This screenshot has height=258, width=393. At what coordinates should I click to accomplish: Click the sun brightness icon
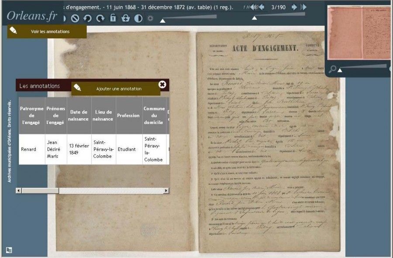click(151, 18)
